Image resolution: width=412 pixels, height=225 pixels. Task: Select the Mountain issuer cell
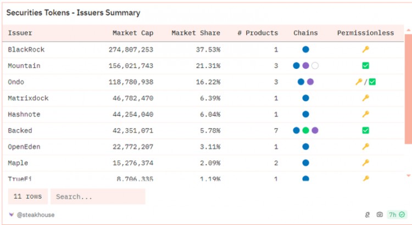pyautogui.click(x=24, y=66)
